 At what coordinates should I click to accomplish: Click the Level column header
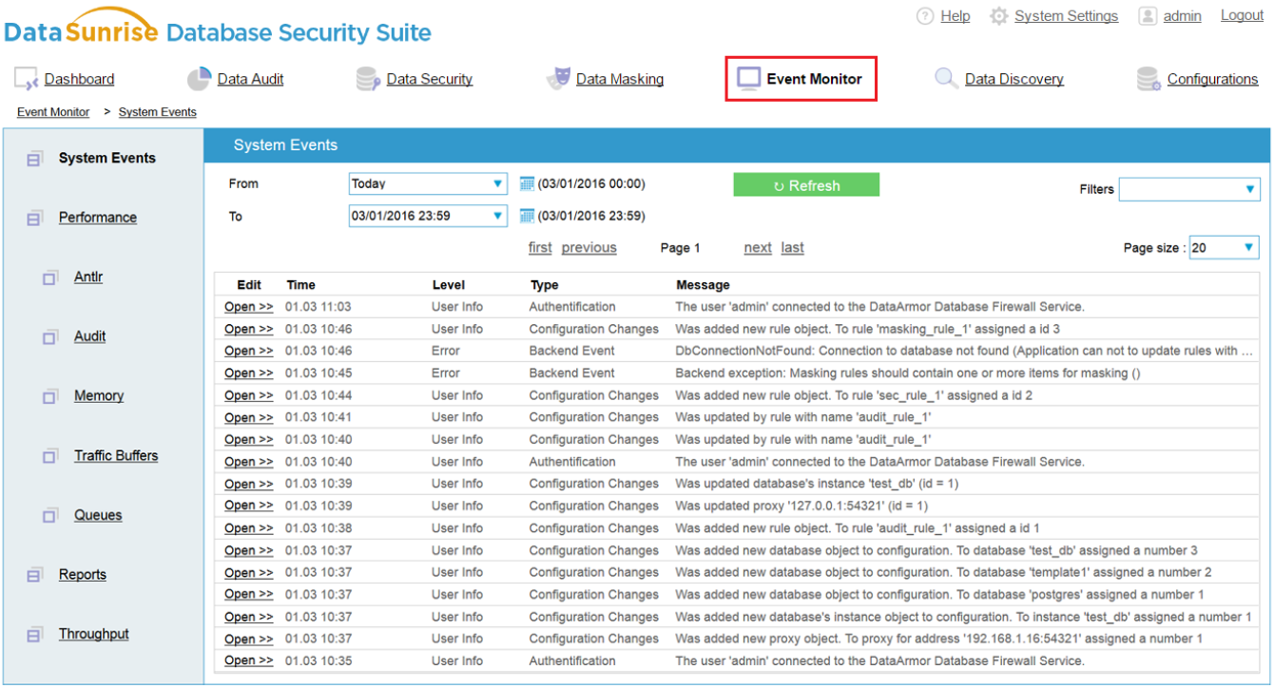449,285
